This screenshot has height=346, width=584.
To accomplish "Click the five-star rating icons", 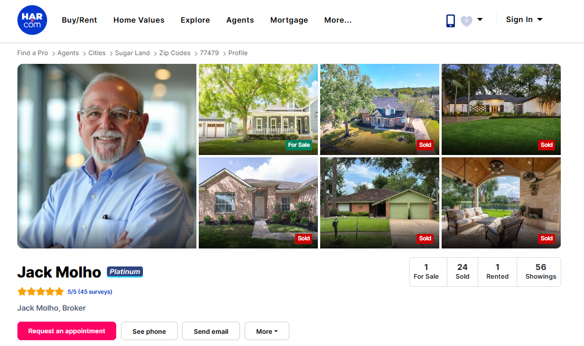I will [x=41, y=291].
